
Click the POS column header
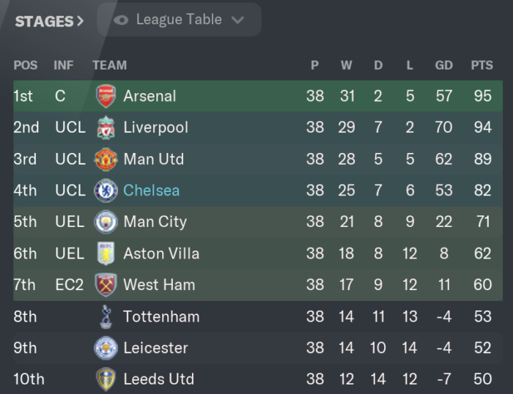pos(26,65)
